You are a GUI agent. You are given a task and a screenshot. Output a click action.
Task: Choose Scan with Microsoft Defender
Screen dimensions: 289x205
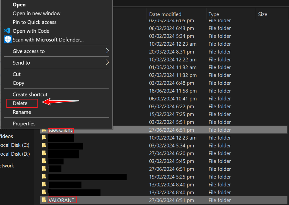point(48,40)
